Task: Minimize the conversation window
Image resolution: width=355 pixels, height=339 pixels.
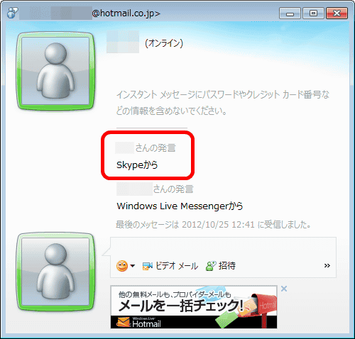Action: pyautogui.click(x=290, y=13)
